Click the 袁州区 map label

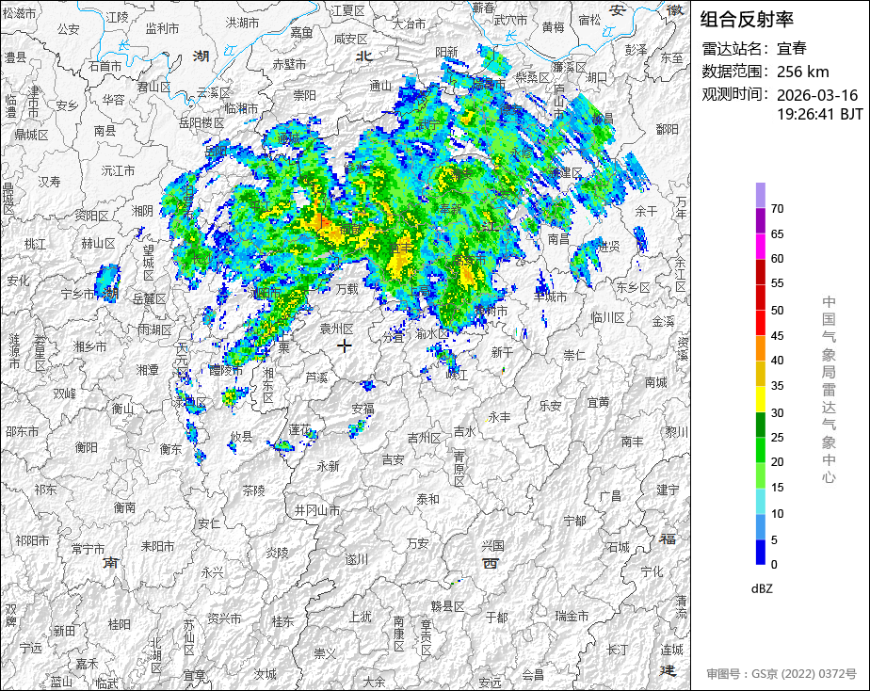click(x=337, y=329)
